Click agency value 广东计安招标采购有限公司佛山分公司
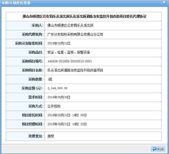169x154 pixels. 75,35
